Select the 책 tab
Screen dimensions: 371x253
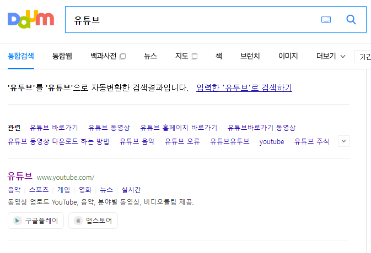pyautogui.click(x=219, y=56)
